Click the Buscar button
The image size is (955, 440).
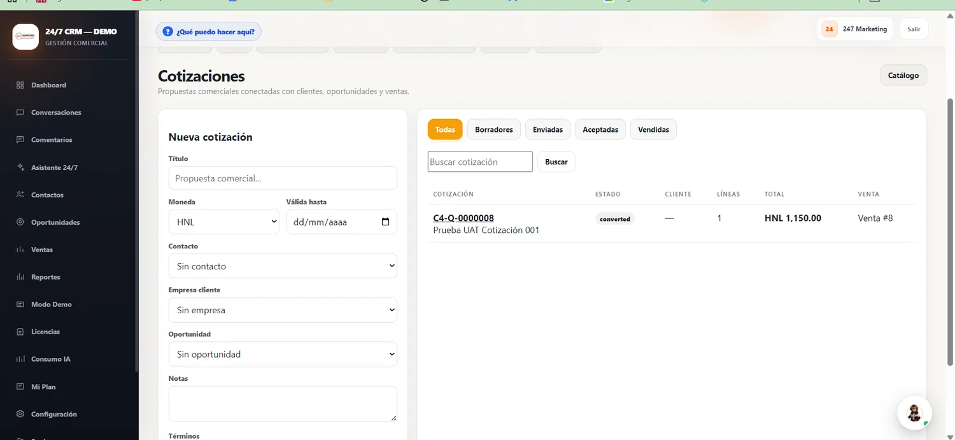[556, 162]
